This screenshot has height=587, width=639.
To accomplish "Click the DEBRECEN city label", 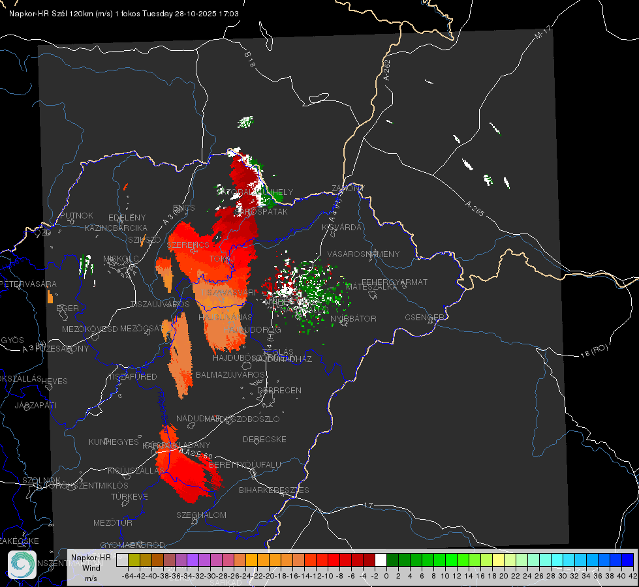I will (x=279, y=390).
